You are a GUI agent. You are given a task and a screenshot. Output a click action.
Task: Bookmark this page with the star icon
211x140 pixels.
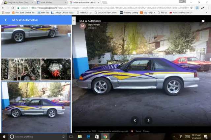pyautogui.click(x=192, y=8)
